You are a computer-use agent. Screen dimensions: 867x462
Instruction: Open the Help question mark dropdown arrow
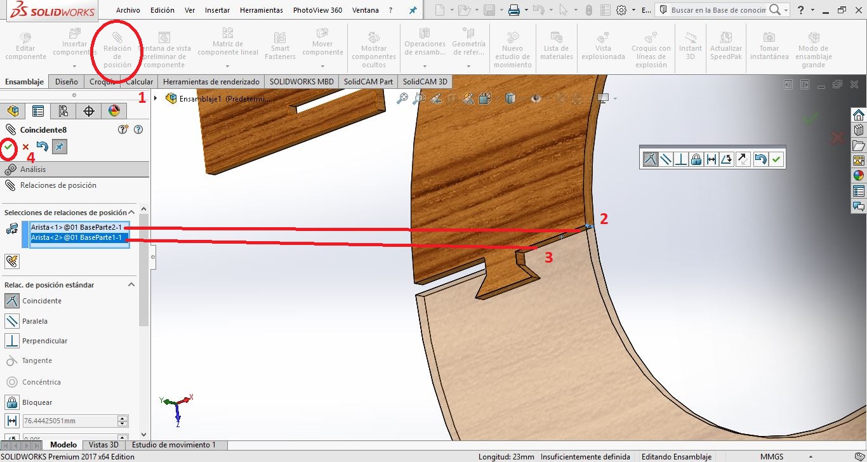coord(812,11)
